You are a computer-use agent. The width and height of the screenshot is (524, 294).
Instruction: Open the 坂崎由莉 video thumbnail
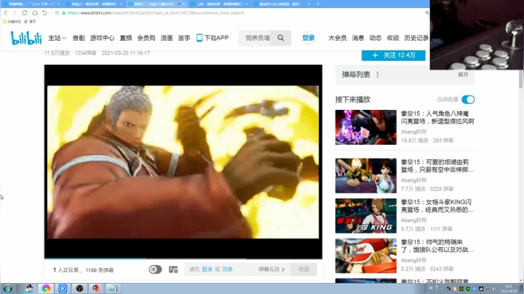click(366, 175)
